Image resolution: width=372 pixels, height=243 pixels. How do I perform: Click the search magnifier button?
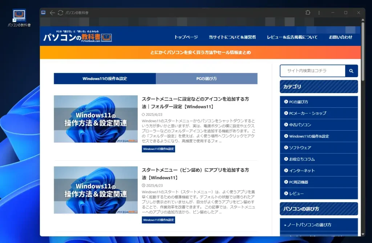tap(351, 71)
